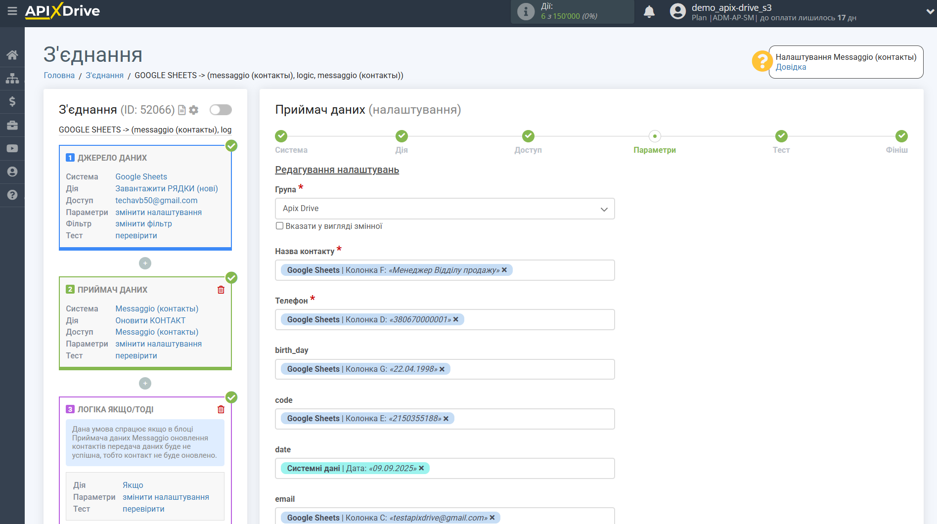937x524 pixels.
Task: Add a block with plus button below ДЖЕРЕЛО ДАНИХ
Action: point(145,263)
